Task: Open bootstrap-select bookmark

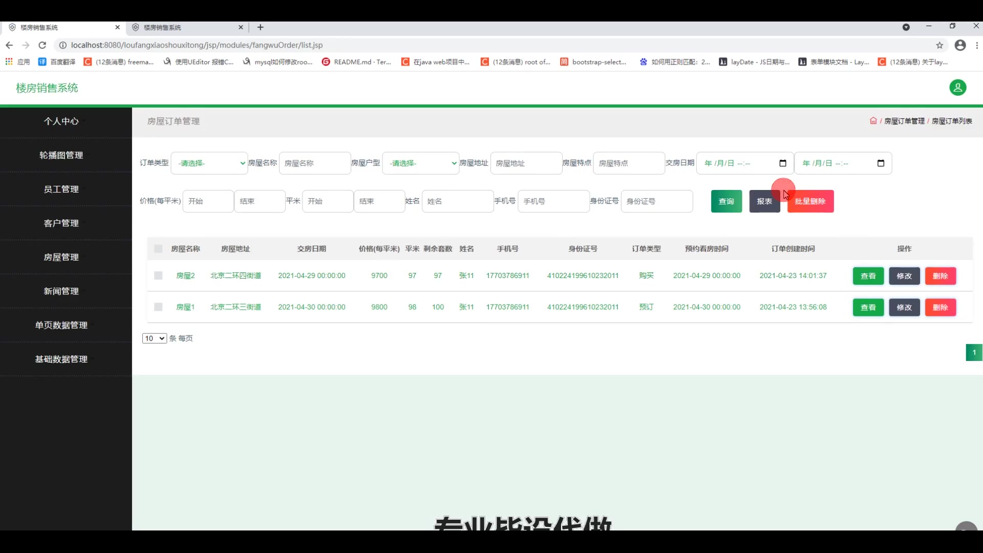Action: pos(593,62)
